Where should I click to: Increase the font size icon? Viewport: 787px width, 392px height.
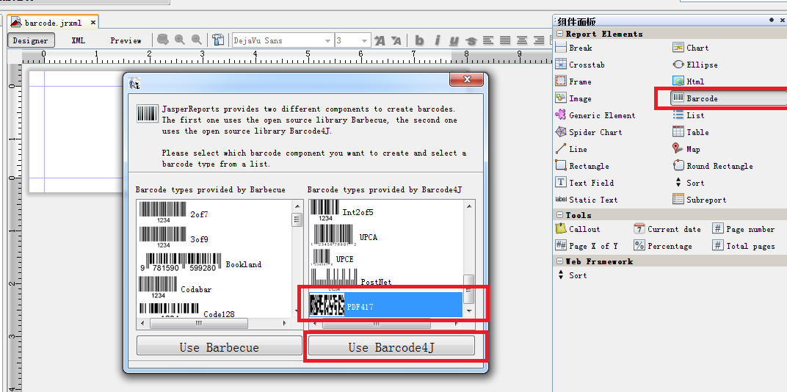click(x=380, y=40)
